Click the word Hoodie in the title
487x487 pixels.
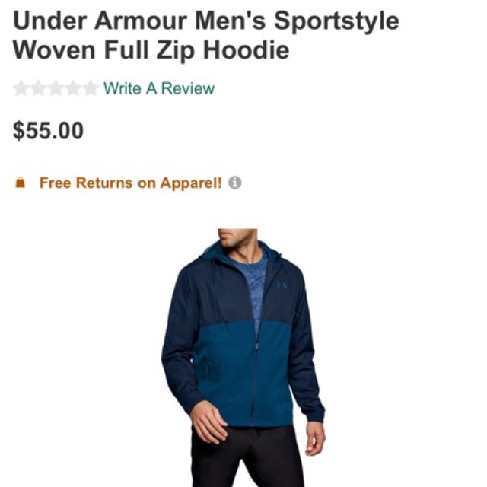click(247, 49)
